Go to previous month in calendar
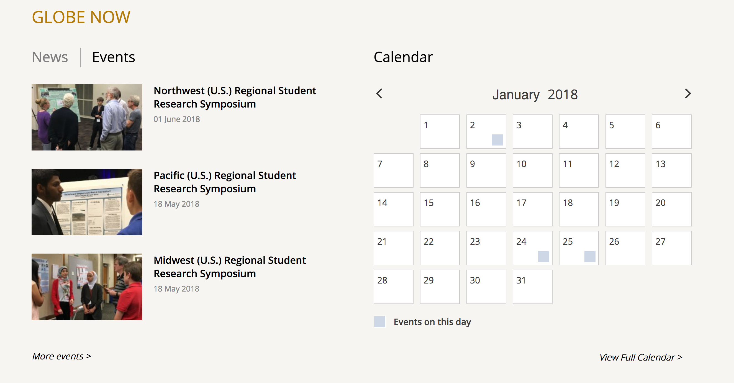This screenshot has width=734, height=383. (379, 94)
